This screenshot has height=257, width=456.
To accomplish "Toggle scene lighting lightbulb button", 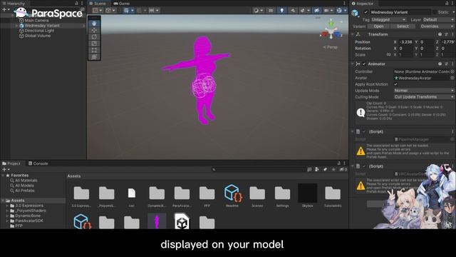I will point(282,11).
